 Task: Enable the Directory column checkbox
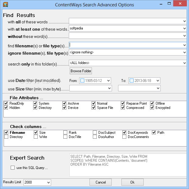coord(6,137)
